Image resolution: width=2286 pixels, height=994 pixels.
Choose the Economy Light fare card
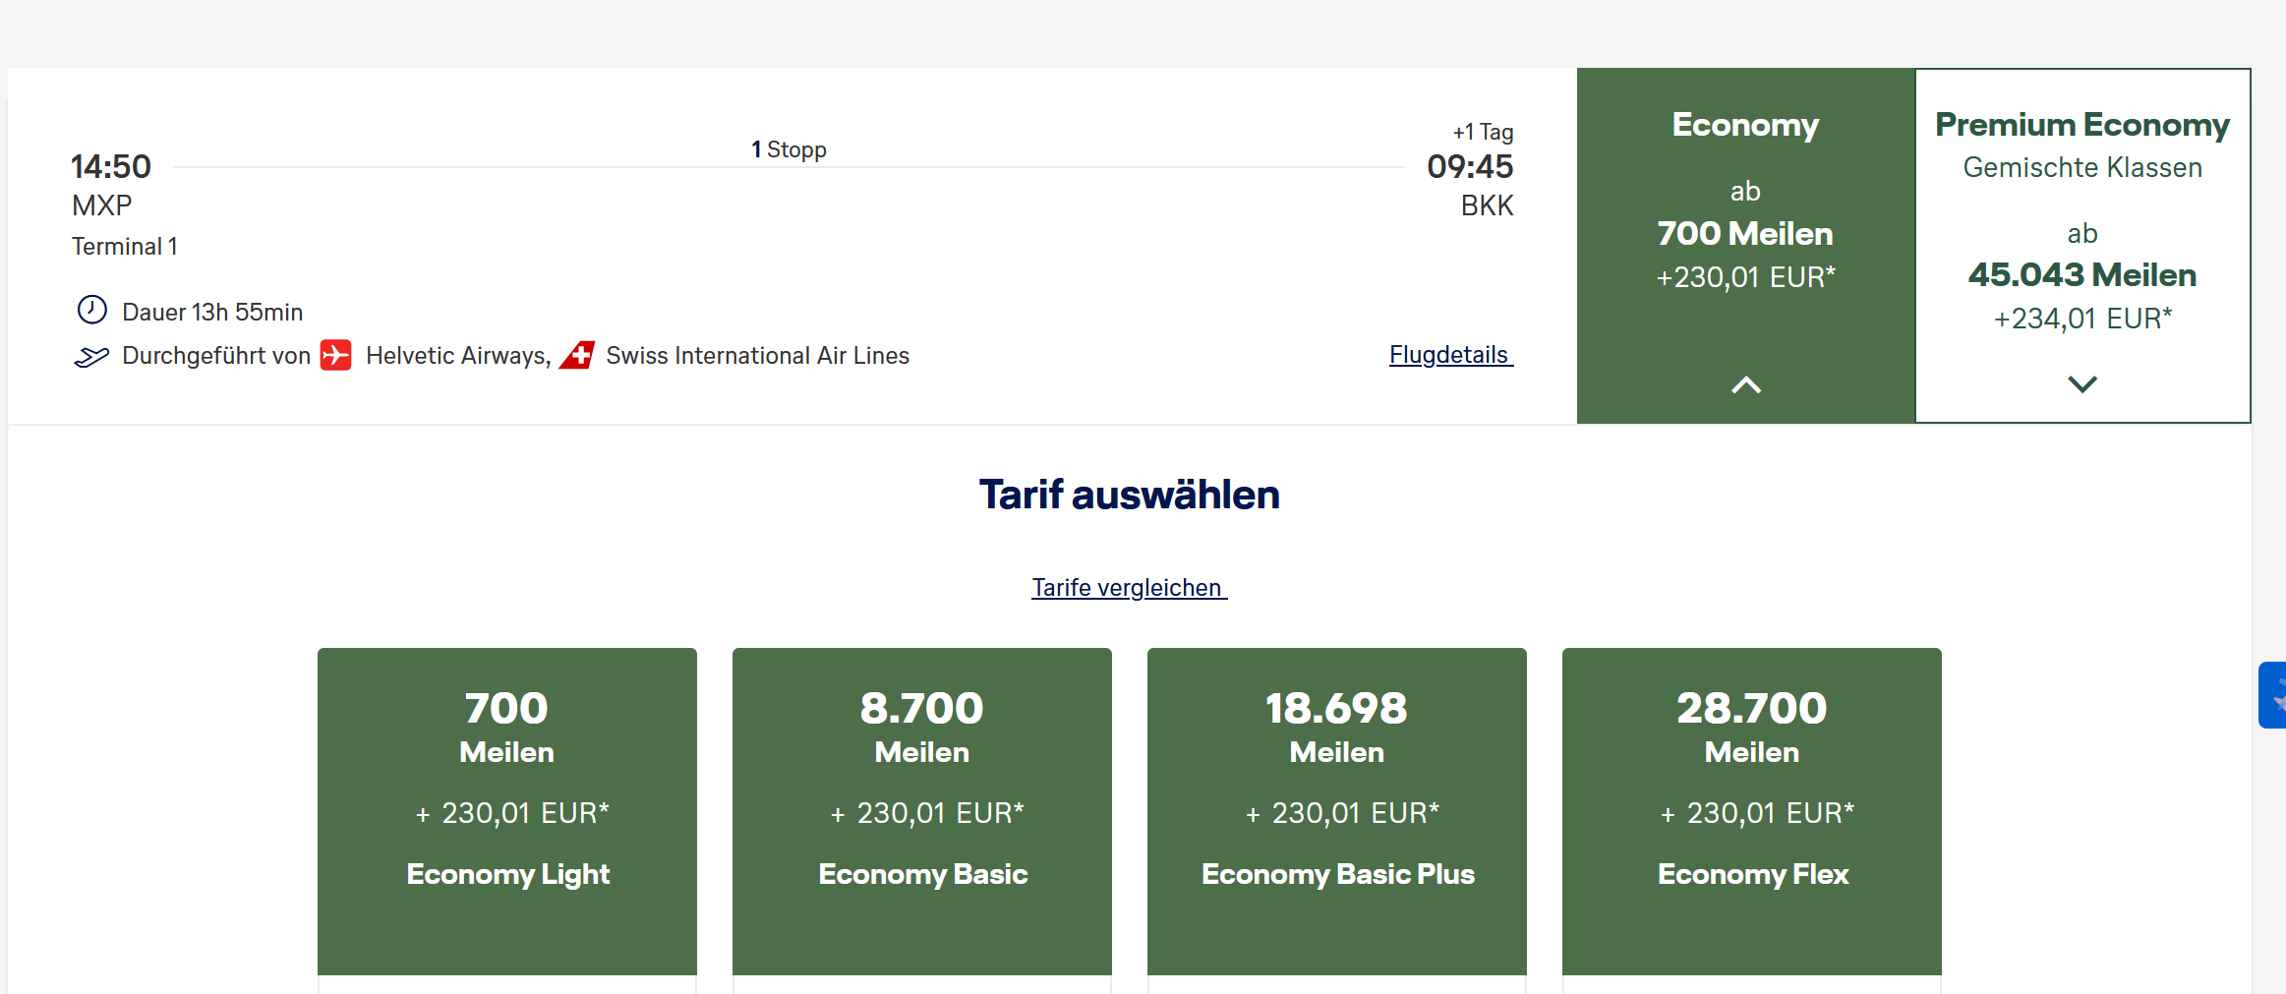(x=507, y=811)
